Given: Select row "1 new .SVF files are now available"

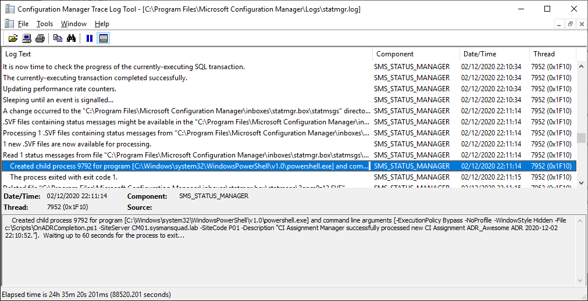Looking at the screenshot, I should point(288,144).
